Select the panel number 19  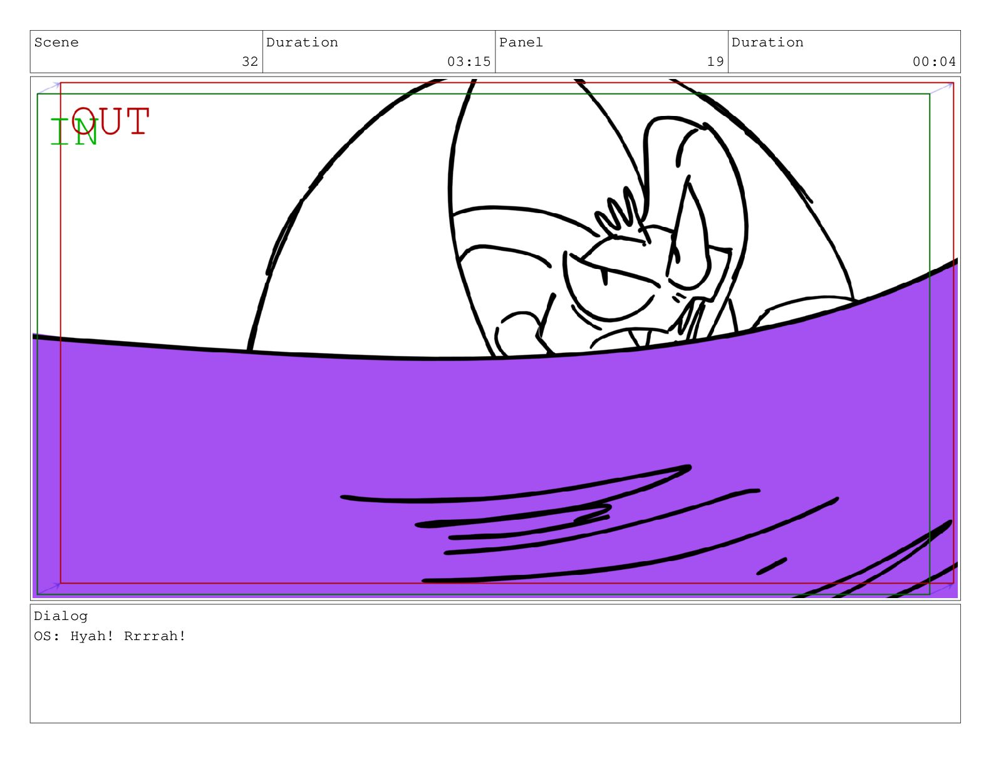715,61
